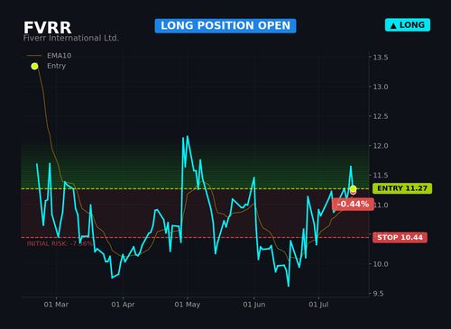Click the 13.0 y-axis label

point(381,87)
